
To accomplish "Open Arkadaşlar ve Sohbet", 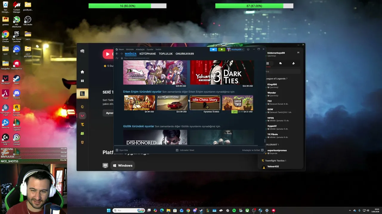I will click(x=253, y=150).
